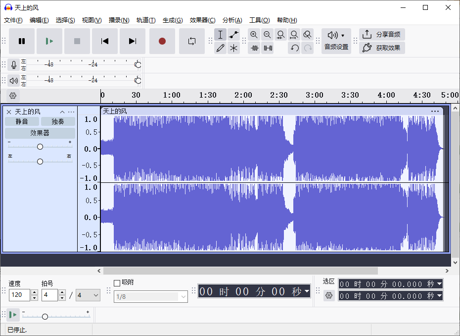Adjust the playback speed slider

[x=45, y=316]
